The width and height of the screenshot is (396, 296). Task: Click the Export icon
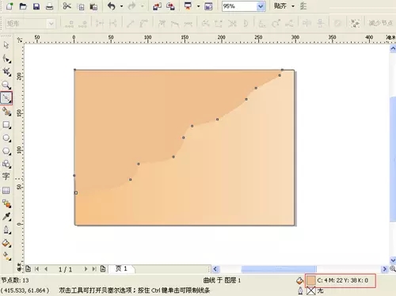171,6
